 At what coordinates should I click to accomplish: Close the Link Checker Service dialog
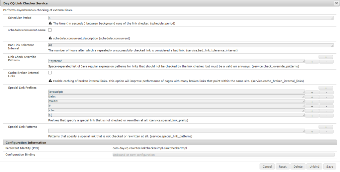tap(336, 3)
